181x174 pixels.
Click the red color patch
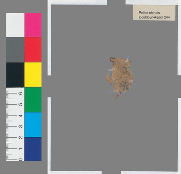point(33,49)
